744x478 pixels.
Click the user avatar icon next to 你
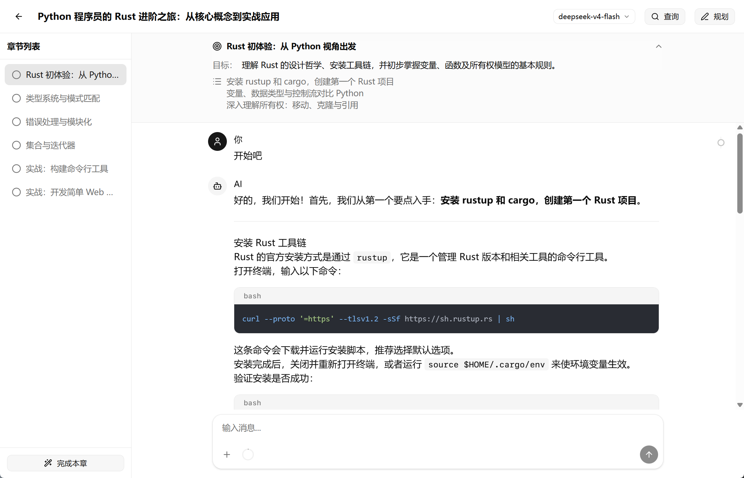217,141
